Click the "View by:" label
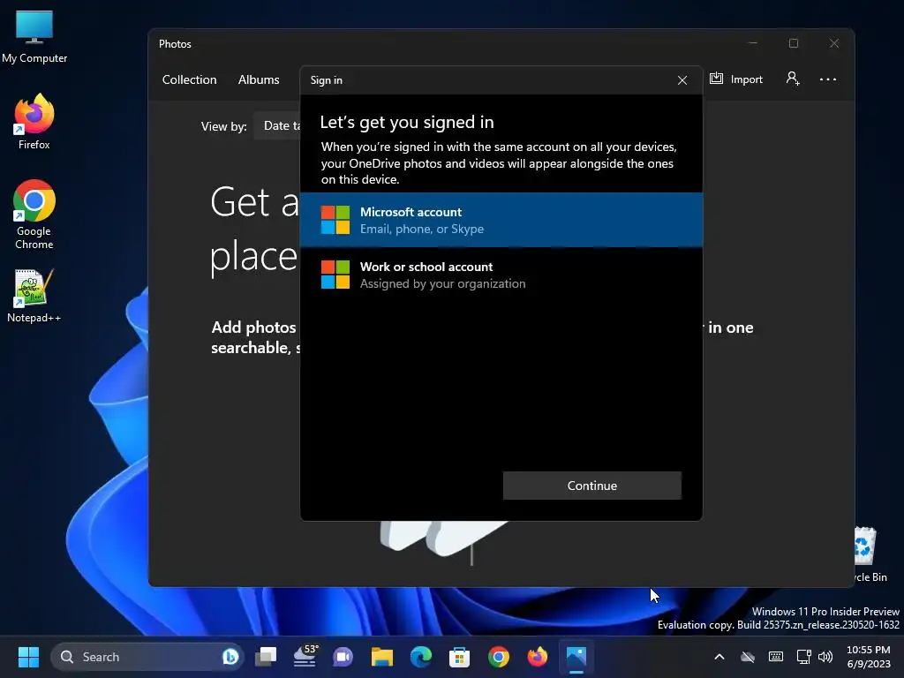This screenshot has height=678, width=904. point(223,126)
